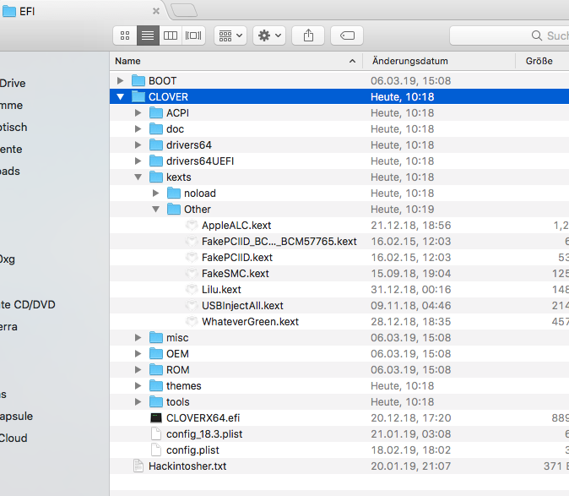Select the OEM folder name
This screenshot has height=496, width=569.
point(177,354)
